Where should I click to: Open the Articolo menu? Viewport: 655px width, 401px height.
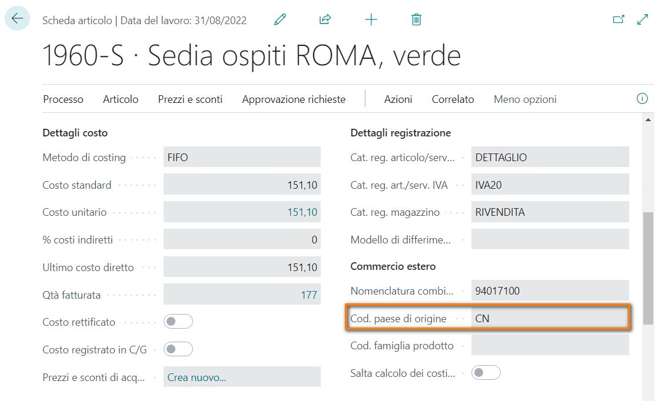coord(121,99)
